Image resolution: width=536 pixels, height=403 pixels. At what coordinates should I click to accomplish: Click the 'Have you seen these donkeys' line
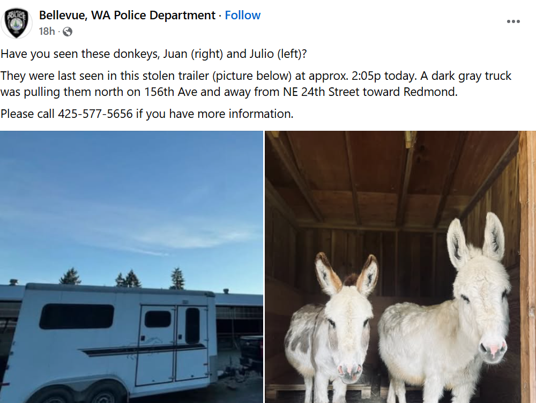click(x=153, y=54)
